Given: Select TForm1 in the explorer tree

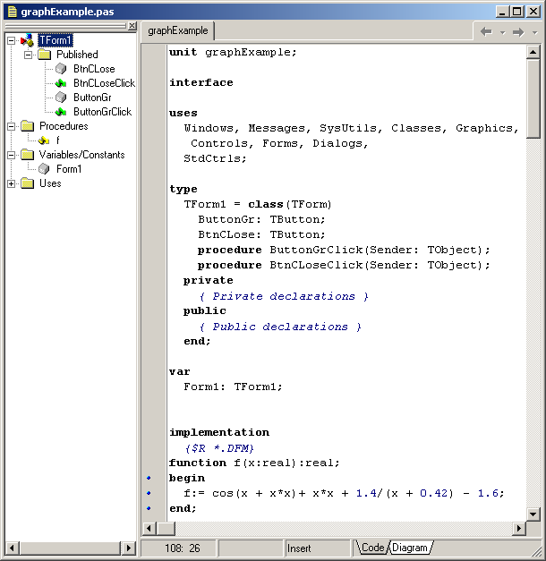Looking at the screenshot, I should click(55, 40).
